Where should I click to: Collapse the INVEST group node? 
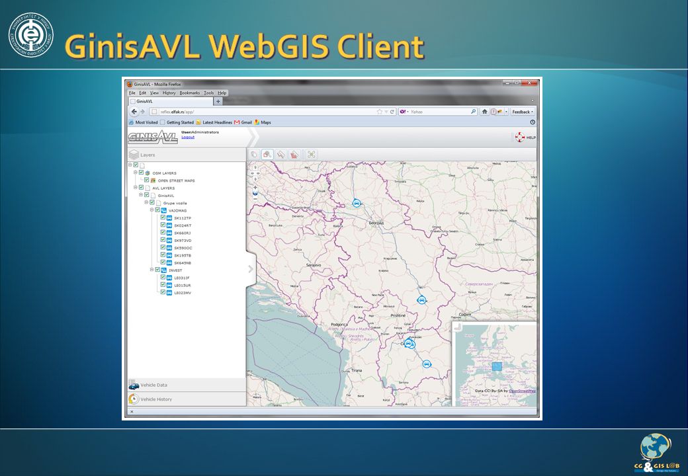[151, 270]
